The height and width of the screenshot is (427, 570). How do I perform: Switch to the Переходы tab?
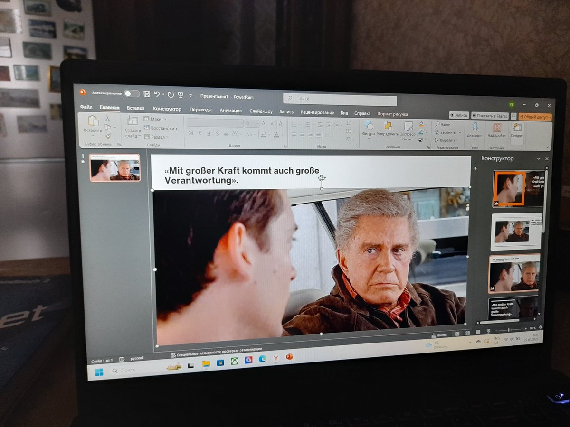pyautogui.click(x=200, y=110)
